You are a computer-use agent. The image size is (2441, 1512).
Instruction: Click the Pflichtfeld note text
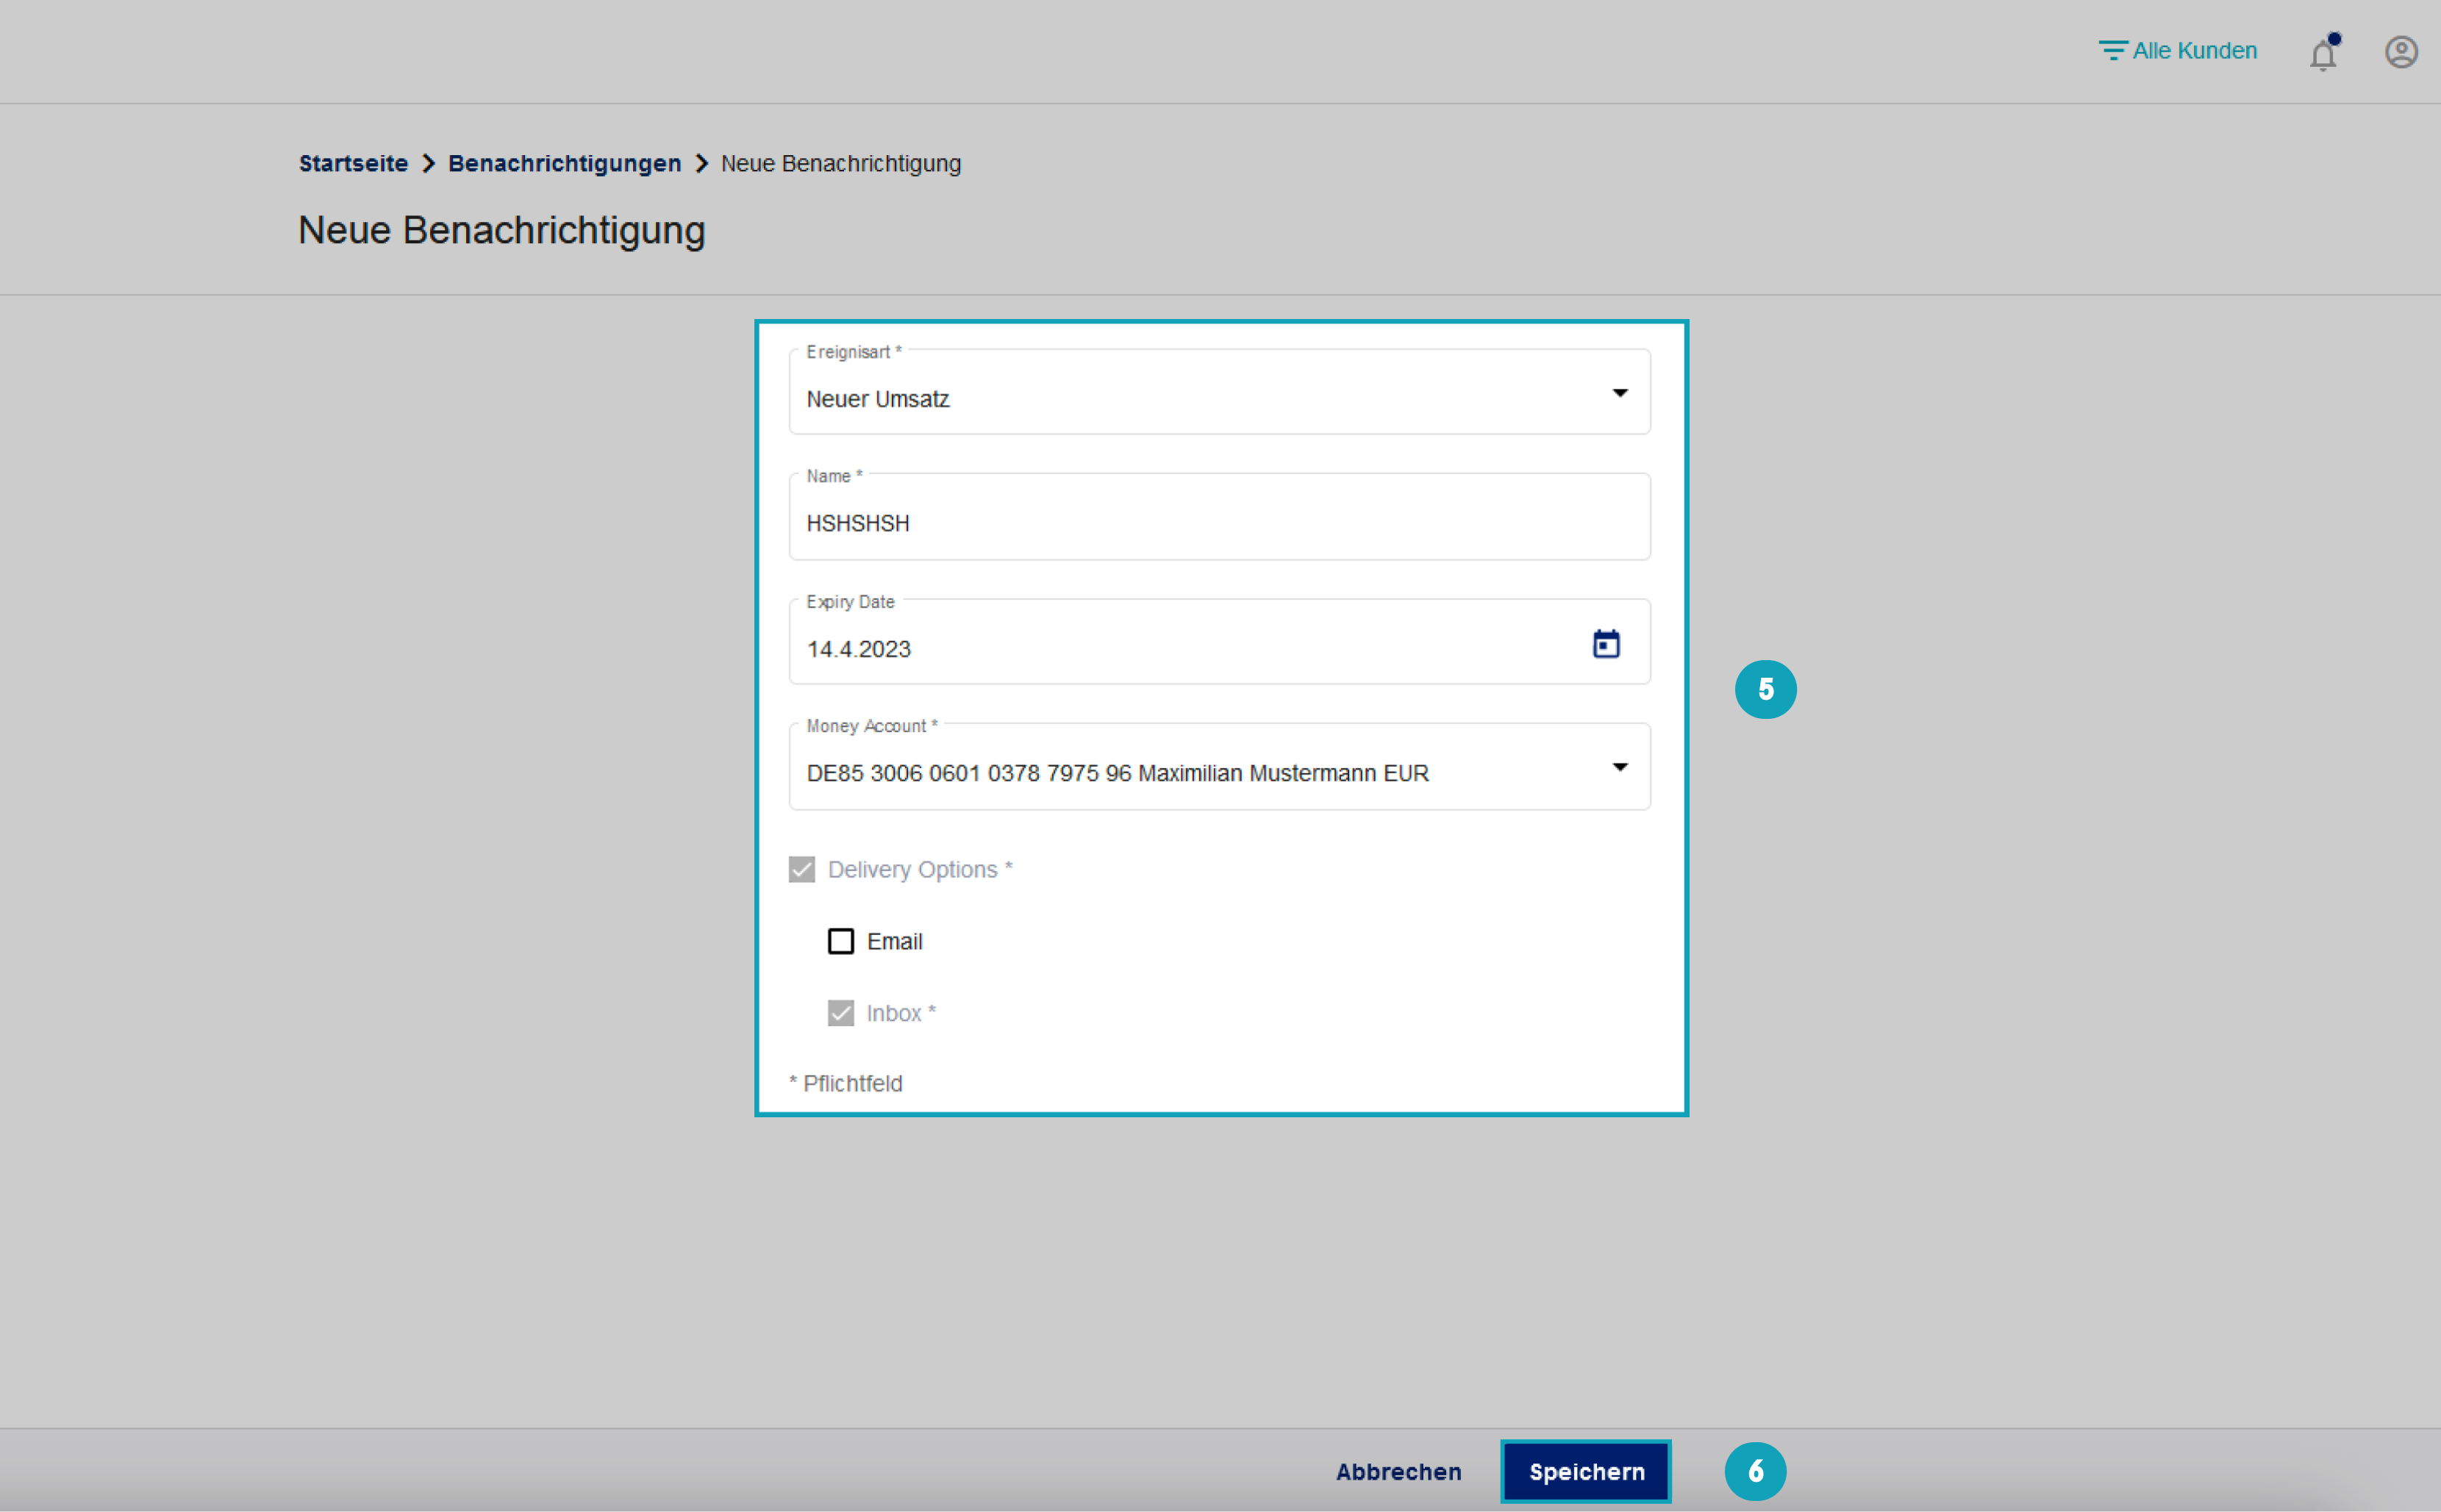(x=845, y=1083)
